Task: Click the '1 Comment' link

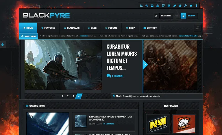Action: [x=118, y=76]
